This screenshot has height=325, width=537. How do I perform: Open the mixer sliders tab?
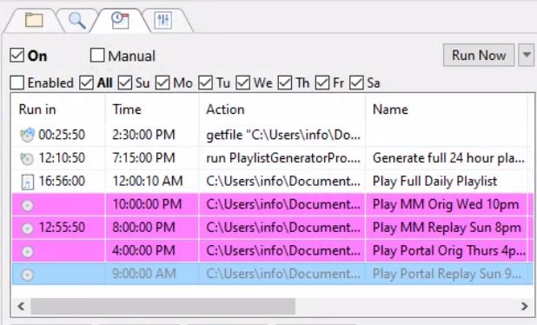[x=162, y=21]
